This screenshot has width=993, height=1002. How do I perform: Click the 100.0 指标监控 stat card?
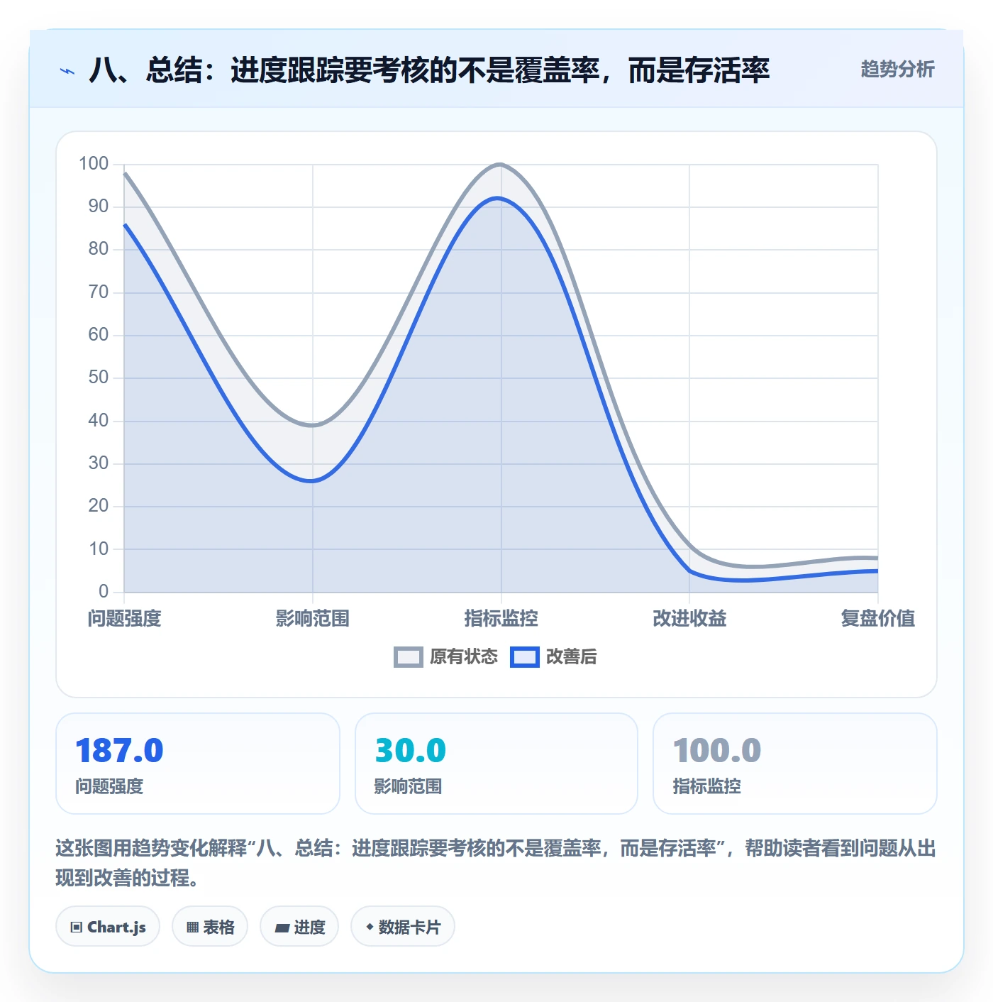(795, 764)
